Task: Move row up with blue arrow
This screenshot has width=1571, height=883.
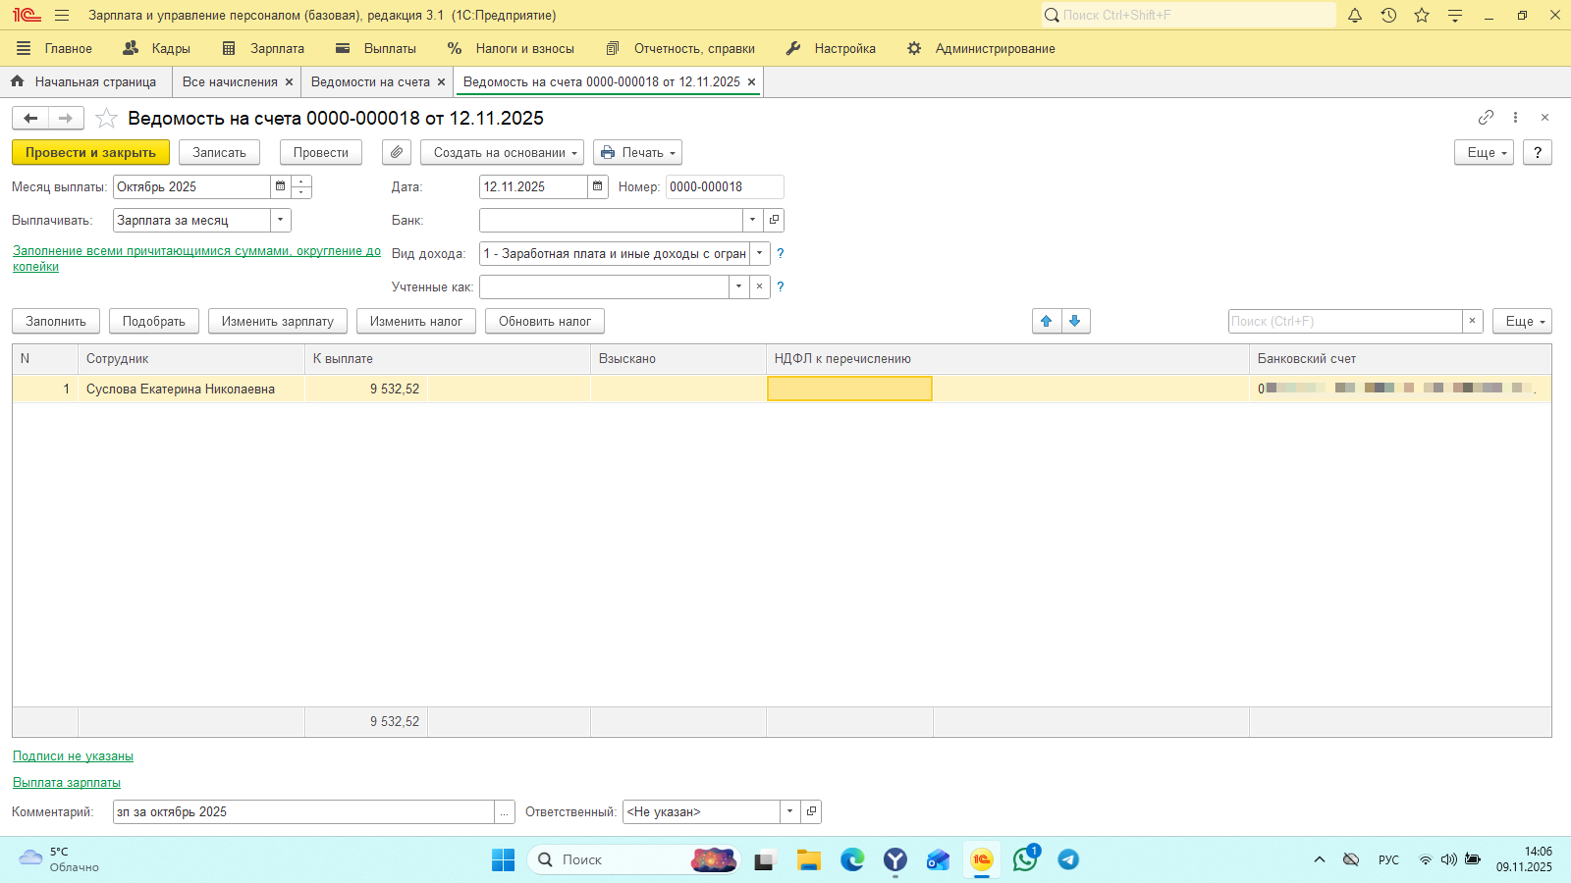Action: (1046, 321)
